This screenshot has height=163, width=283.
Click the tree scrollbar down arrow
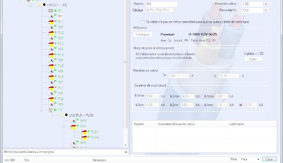[x=125, y=145]
